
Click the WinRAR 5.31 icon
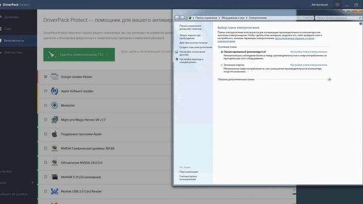coord(54,177)
